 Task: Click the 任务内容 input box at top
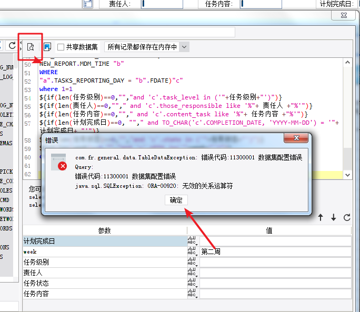coord(261,4)
